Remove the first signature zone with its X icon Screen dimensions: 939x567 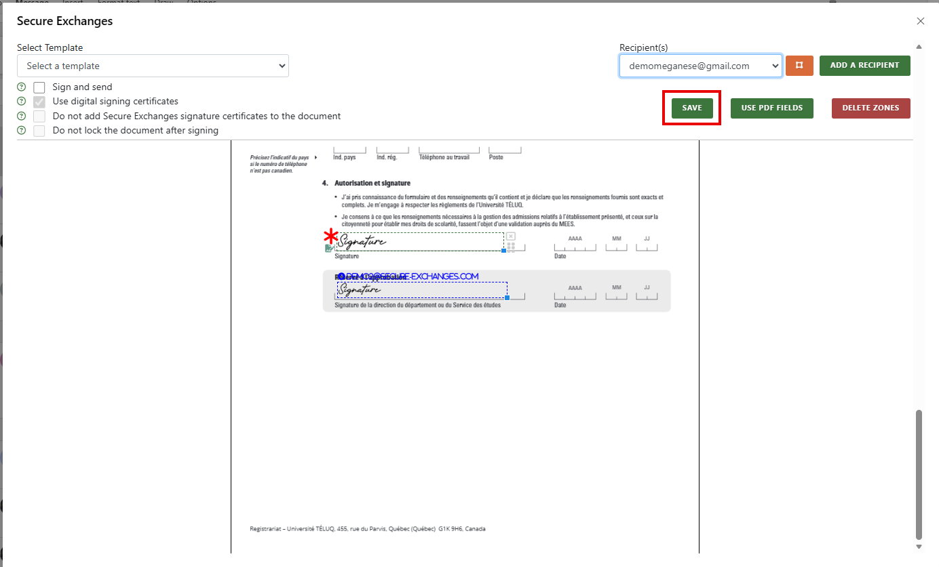[511, 236]
